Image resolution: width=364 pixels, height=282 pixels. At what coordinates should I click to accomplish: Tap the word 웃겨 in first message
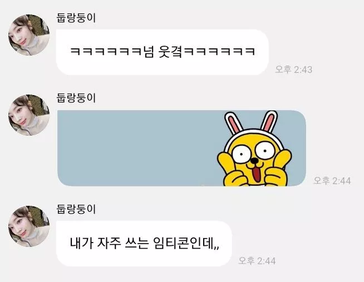coord(171,52)
